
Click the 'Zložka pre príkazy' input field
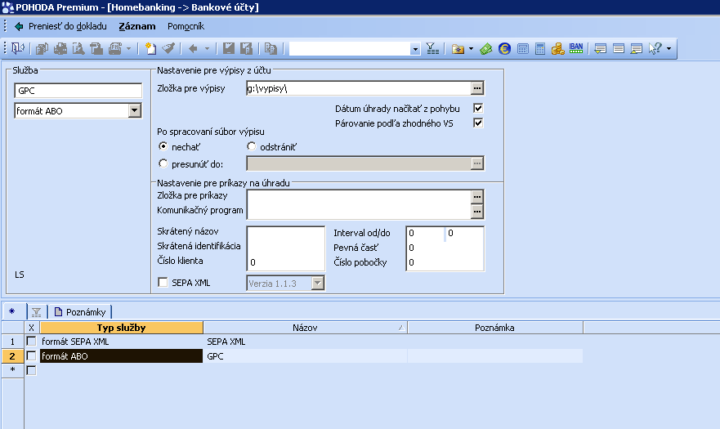pos(359,196)
